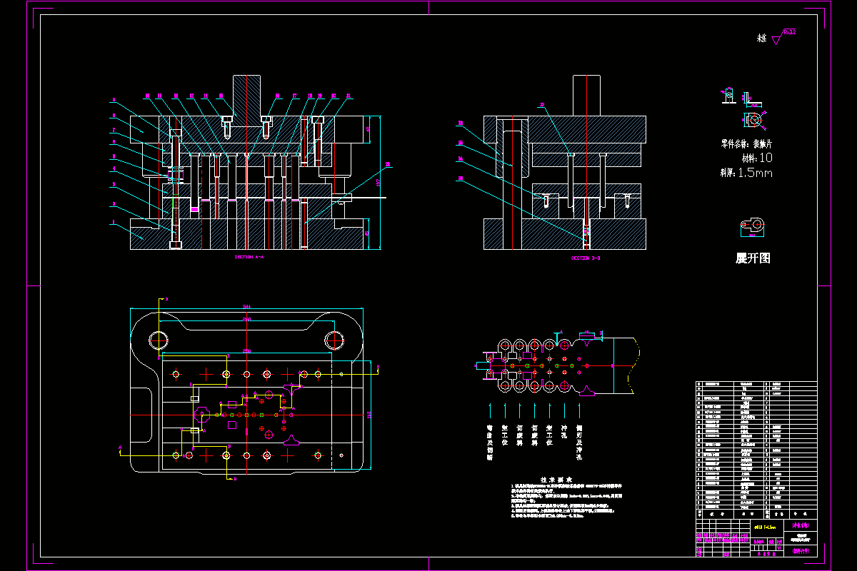Screen dimensions: 857x571
Task: Click the "料厚: 1.5mm" thickness note
Action: pos(746,172)
